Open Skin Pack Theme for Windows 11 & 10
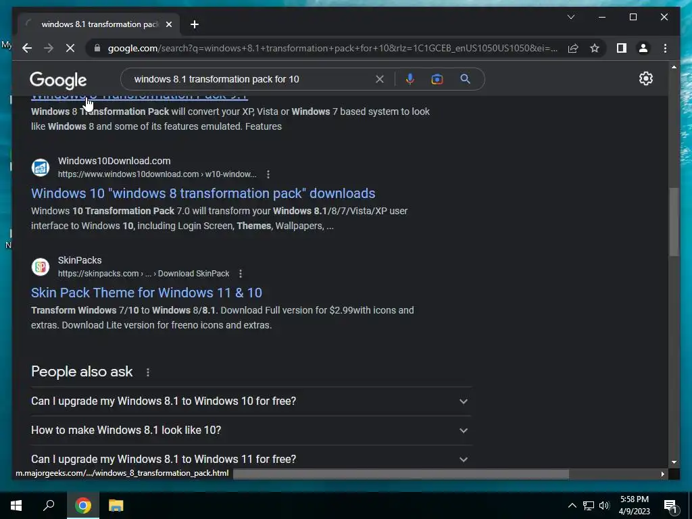Screen dimensions: 692x519 click(147, 293)
